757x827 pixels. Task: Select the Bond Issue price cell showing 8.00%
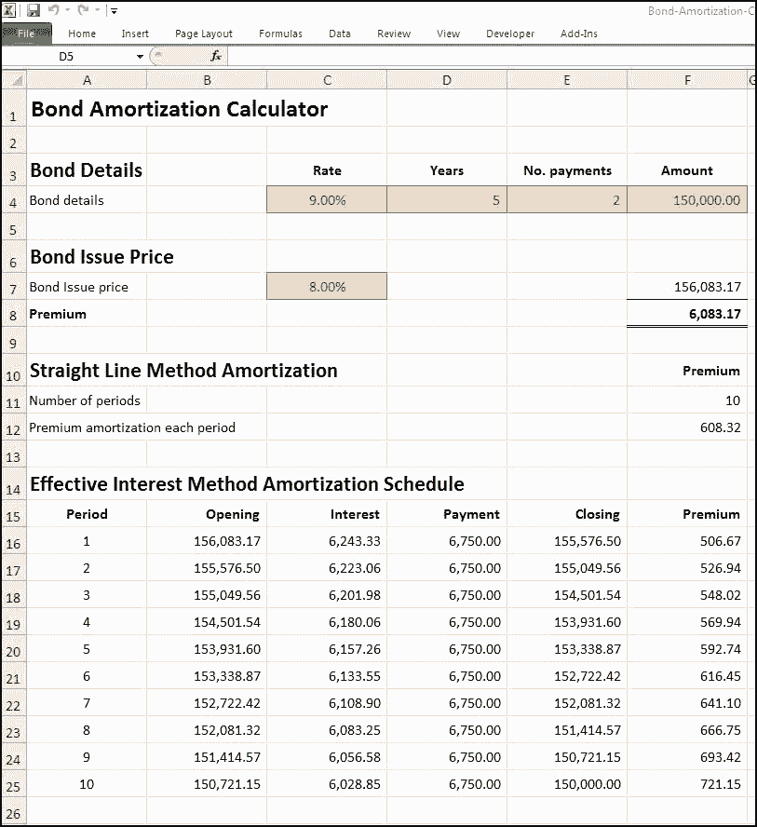(x=326, y=287)
